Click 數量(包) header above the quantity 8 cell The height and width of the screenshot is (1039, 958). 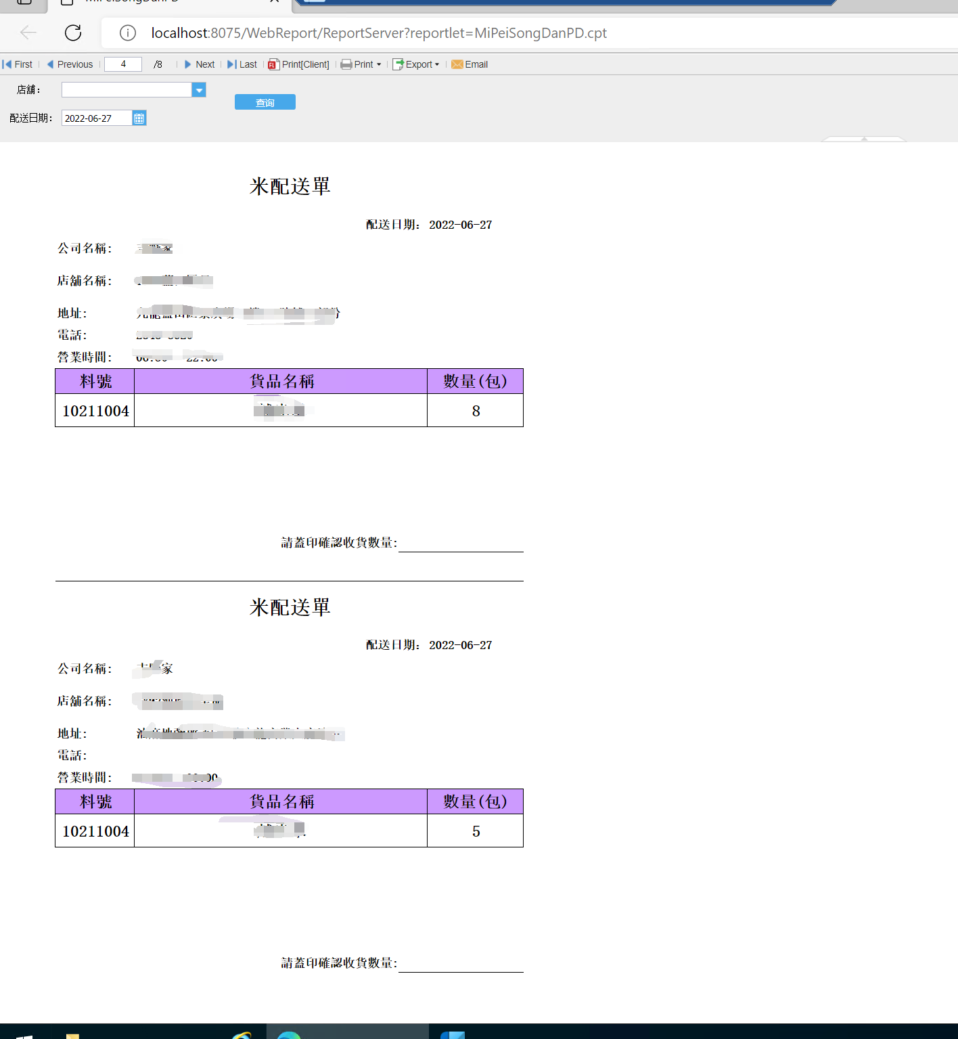tap(476, 382)
